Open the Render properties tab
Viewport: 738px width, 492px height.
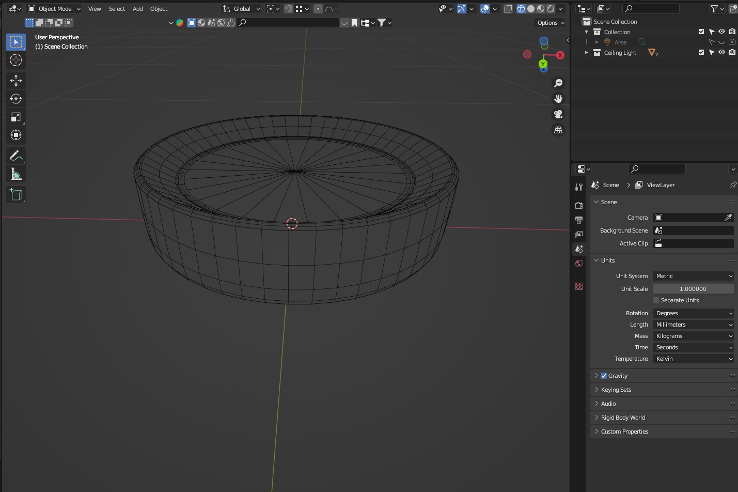pyautogui.click(x=579, y=205)
